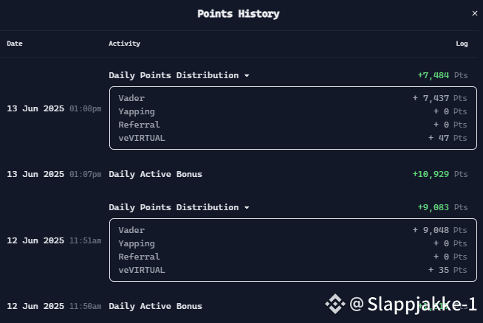This screenshot has height=323, width=483.
Task: Close the Points History dialog
Action: tap(475, 13)
